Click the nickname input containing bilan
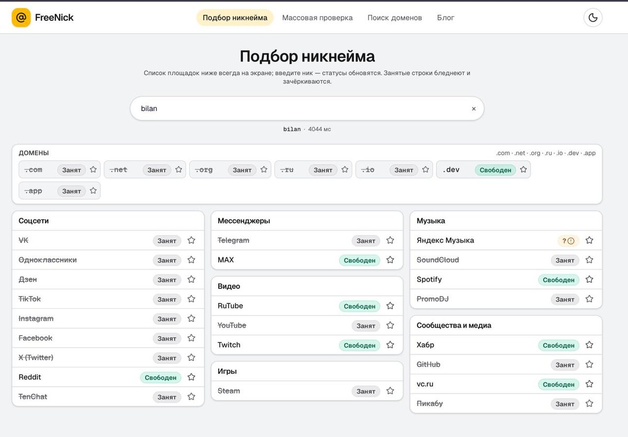Viewport: 628px width, 437px height. pyautogui.click(x=307, y=108)
